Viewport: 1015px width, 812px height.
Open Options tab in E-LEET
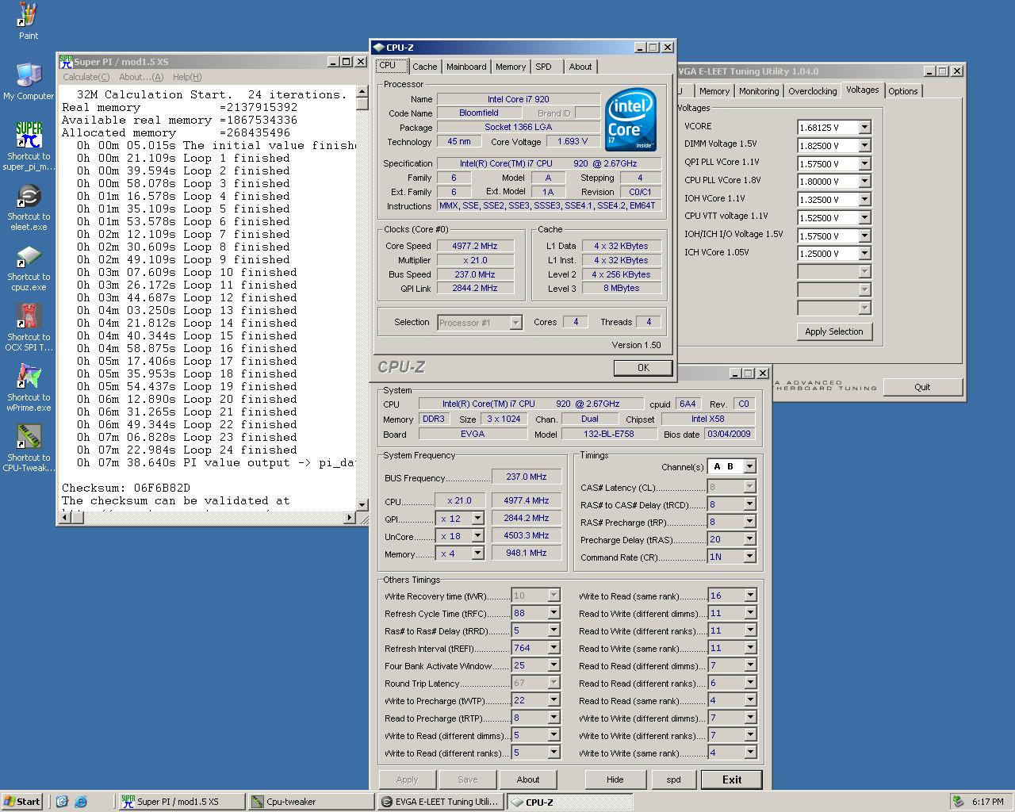point(903,91)
